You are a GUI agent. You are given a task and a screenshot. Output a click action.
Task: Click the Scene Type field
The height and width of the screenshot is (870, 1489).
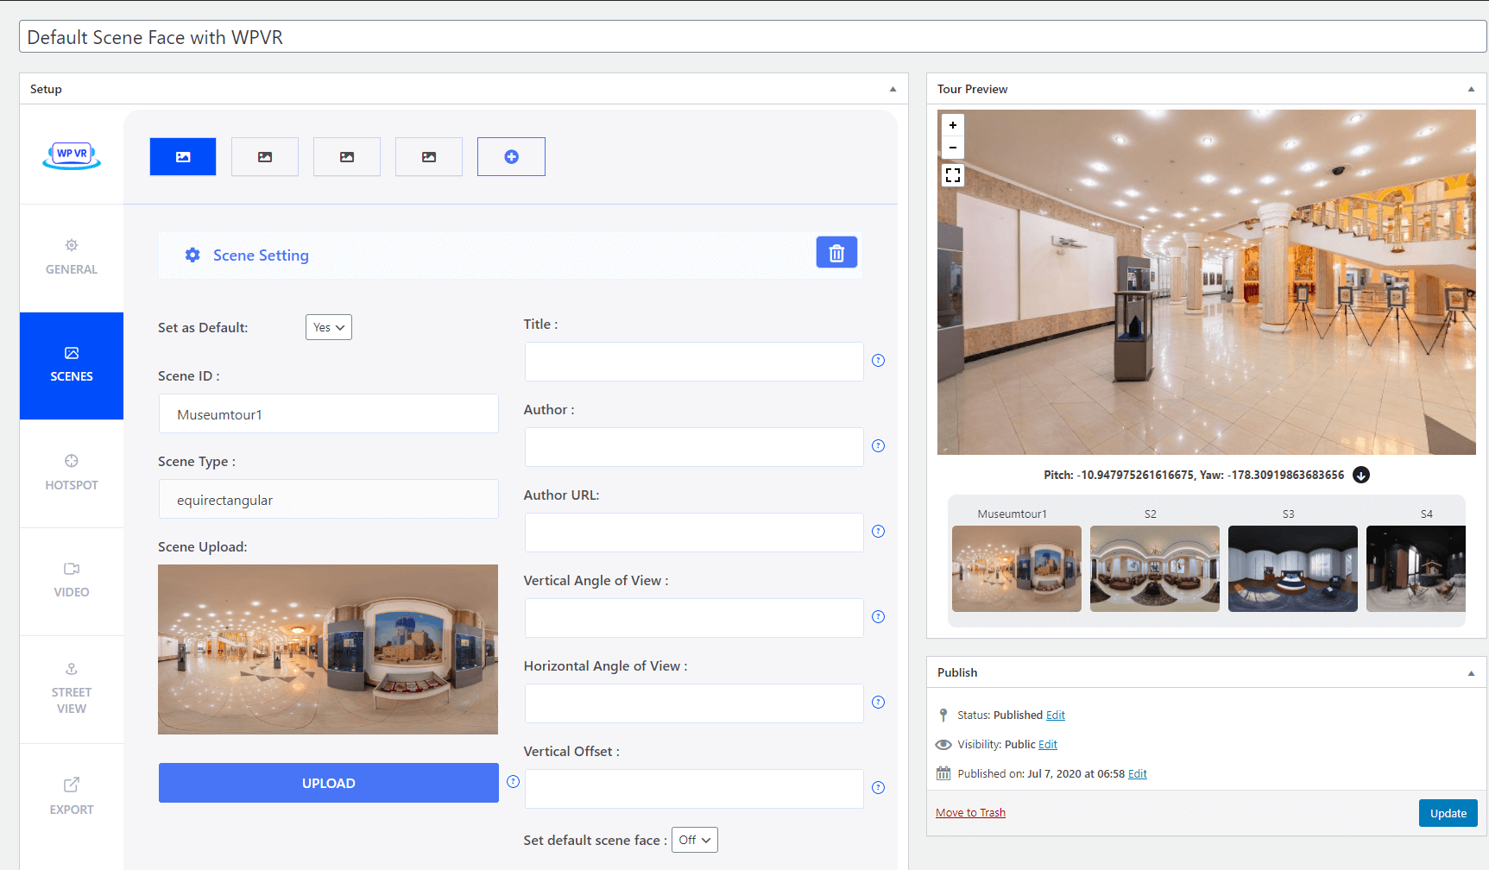click(329, 499)
